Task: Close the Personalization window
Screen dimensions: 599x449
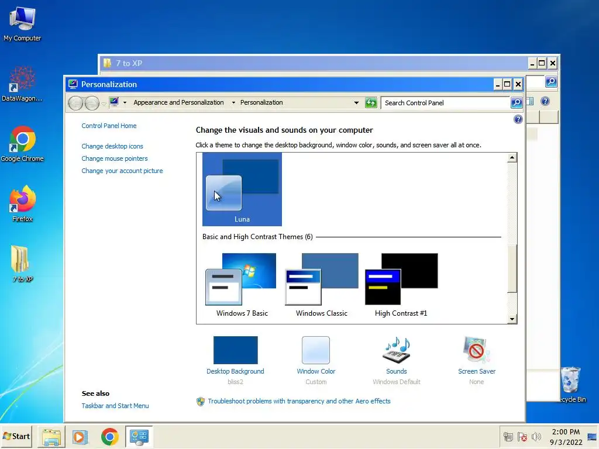Action: click(518, 84)
